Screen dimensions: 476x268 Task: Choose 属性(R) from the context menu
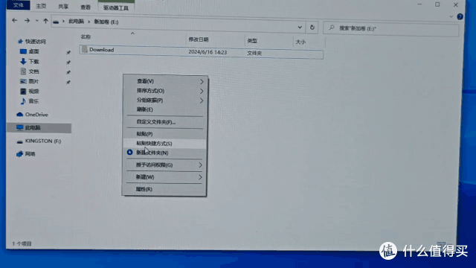pos(164,189)
